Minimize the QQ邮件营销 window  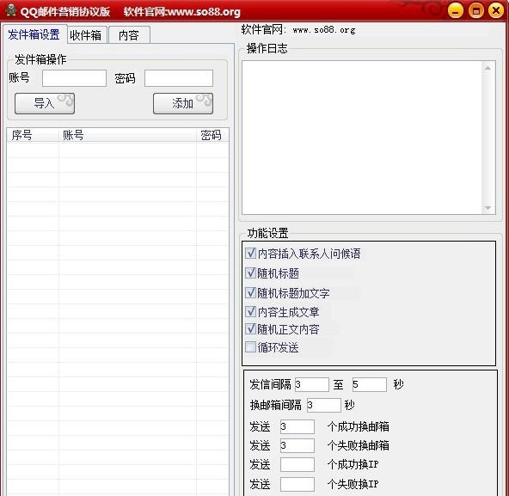[x=456, y=10]
